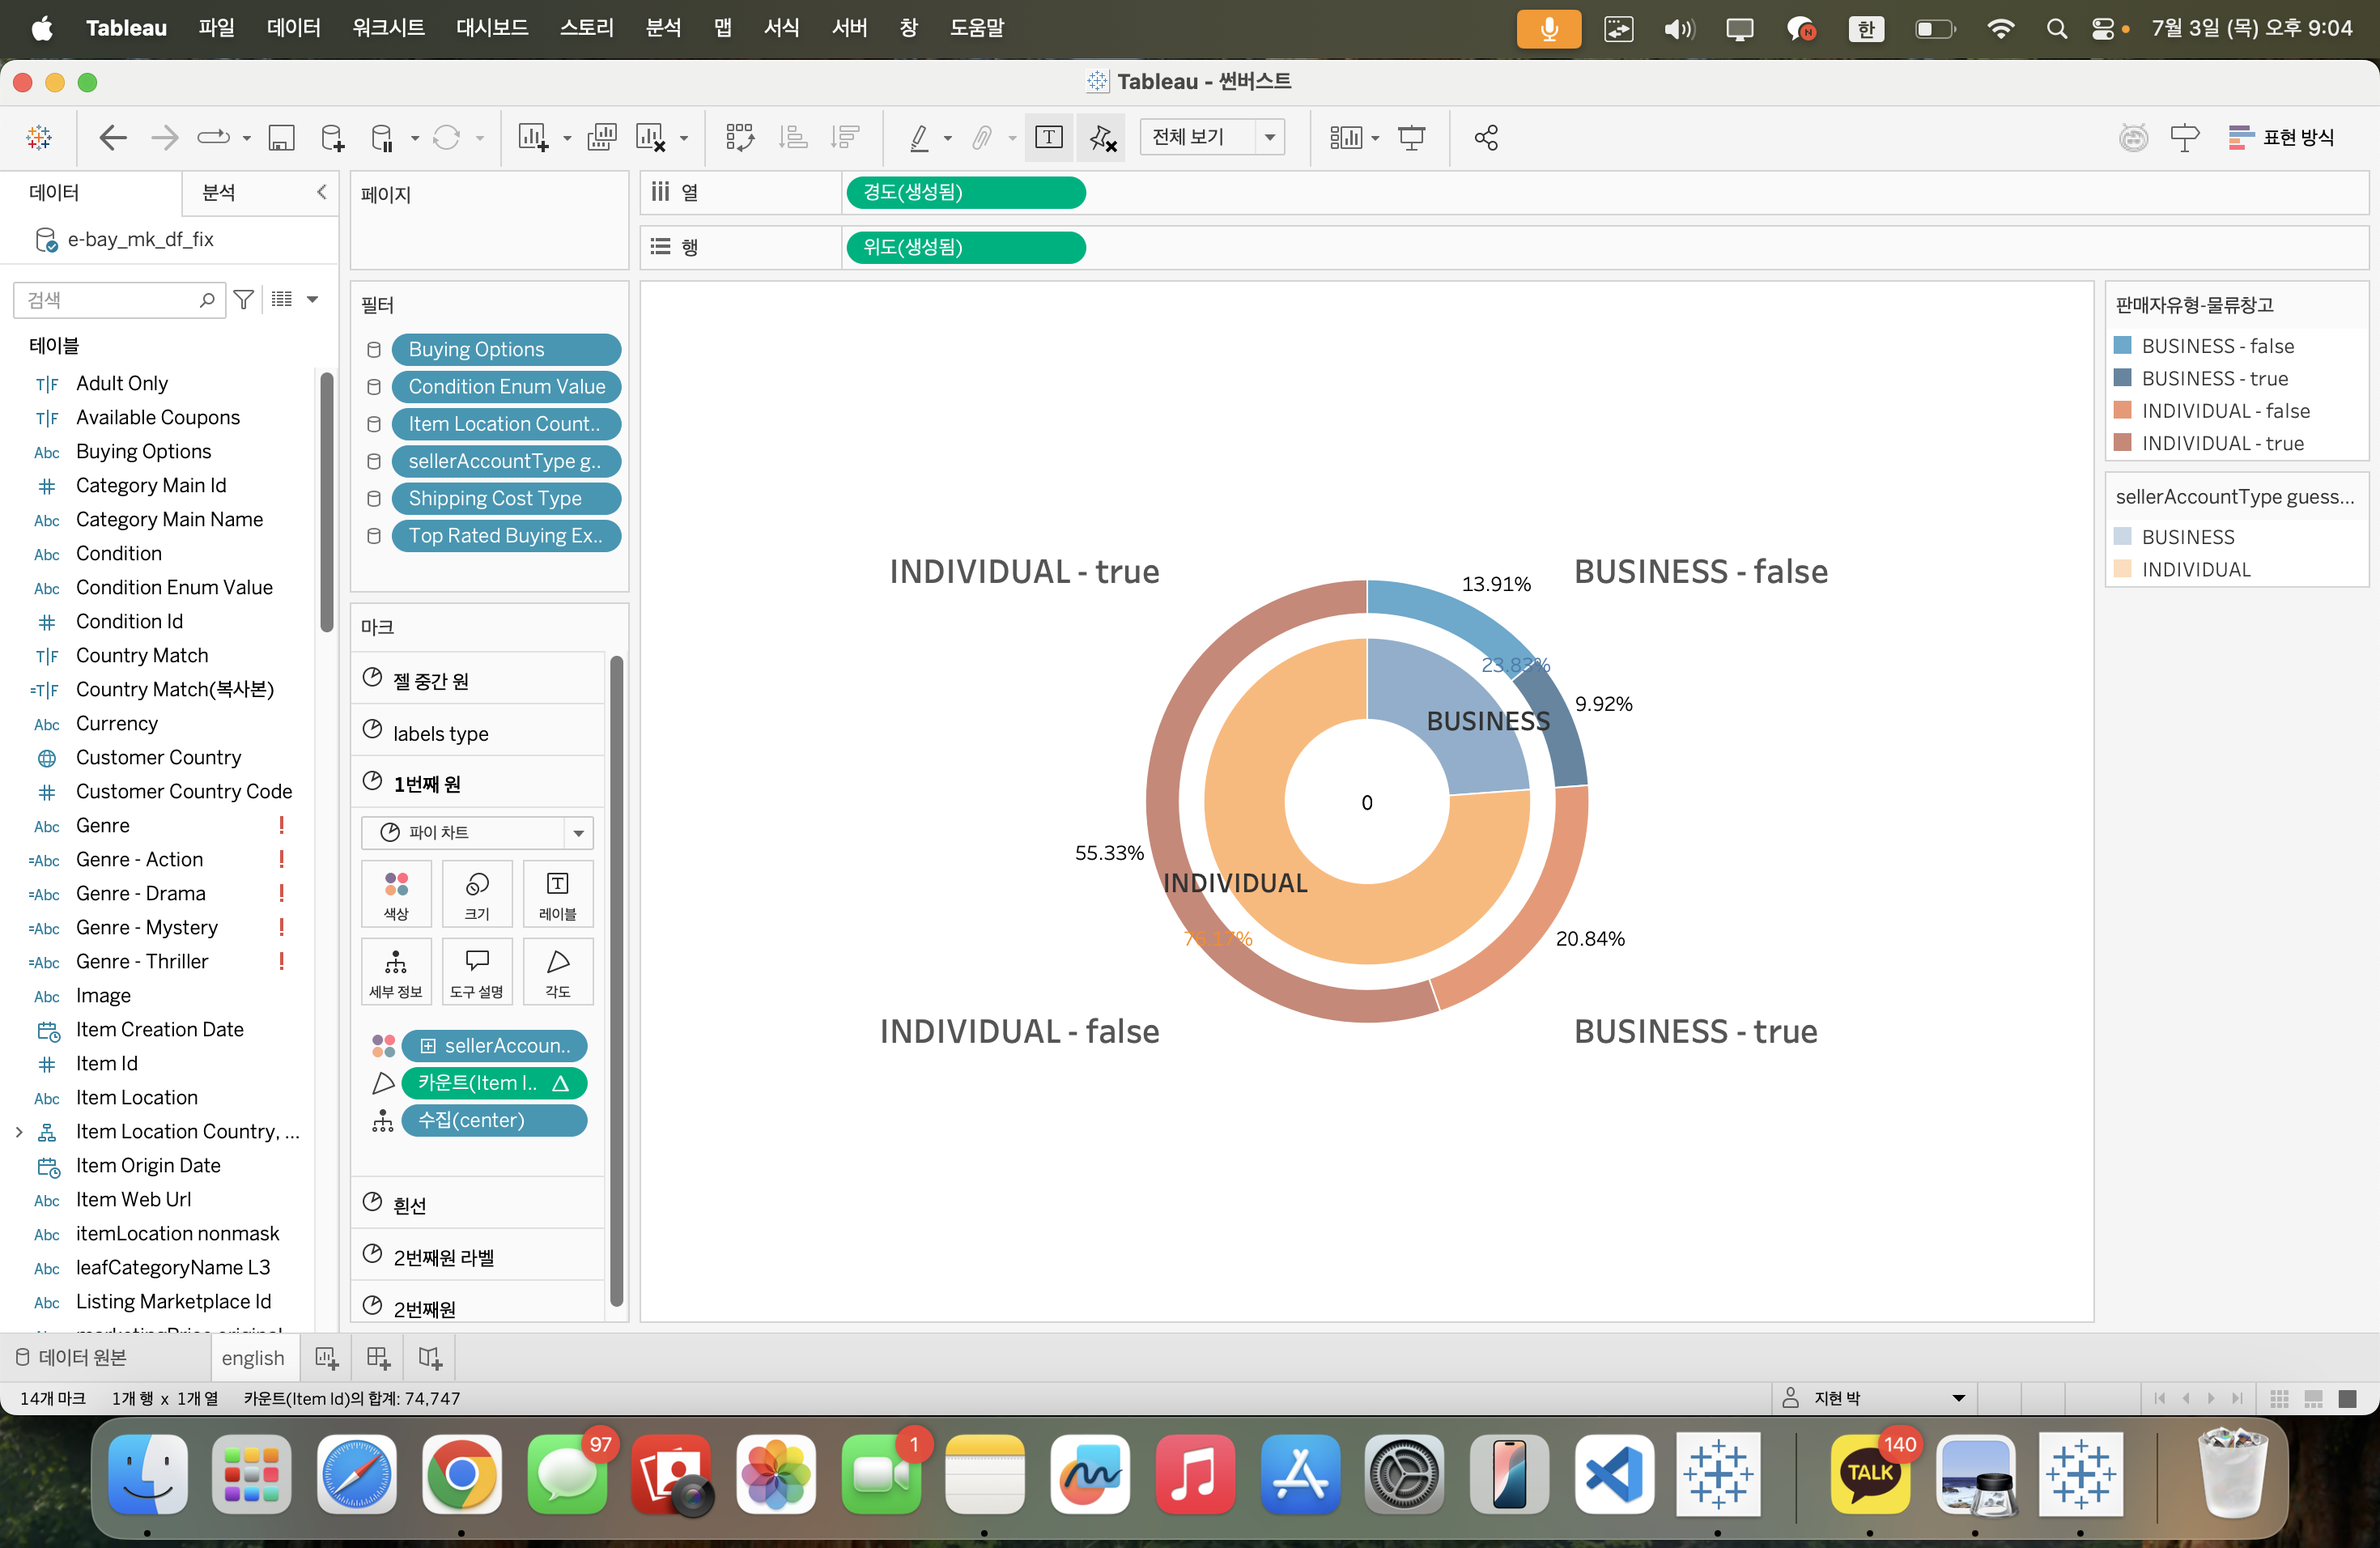Add new worksheet tab icon at bottom
2380x1548 pixels.
[x=327, y=1357]
